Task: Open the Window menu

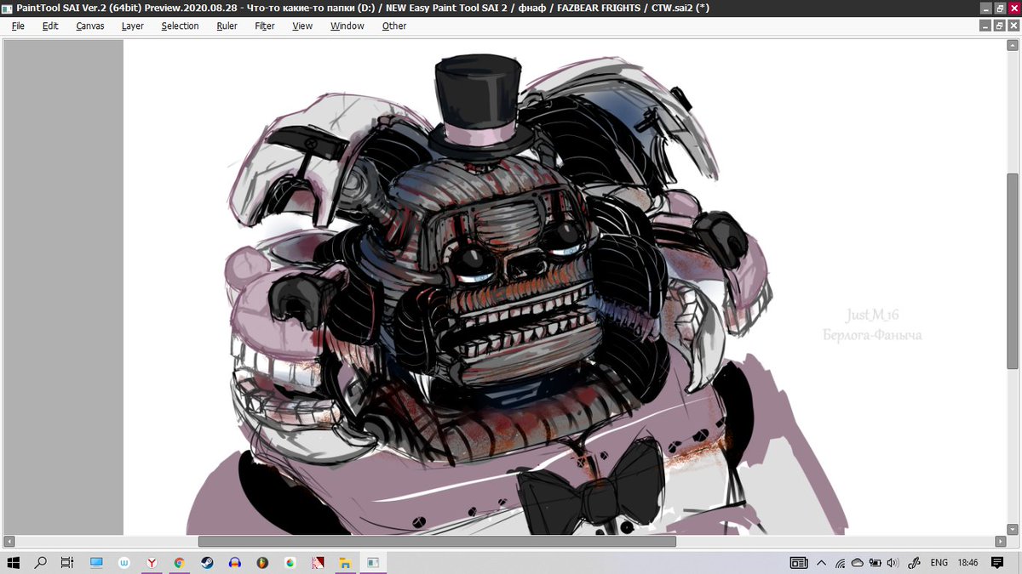Action: (x=347, y=26)
